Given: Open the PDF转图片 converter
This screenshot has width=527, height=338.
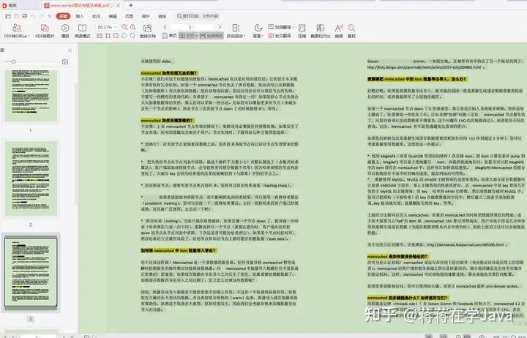Looking at the screenshot, I should (45, 31).
